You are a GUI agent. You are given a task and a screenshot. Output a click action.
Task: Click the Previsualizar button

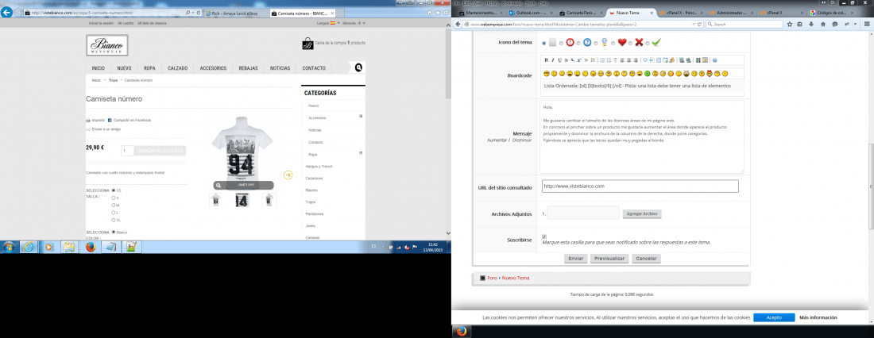click(609, 259)
